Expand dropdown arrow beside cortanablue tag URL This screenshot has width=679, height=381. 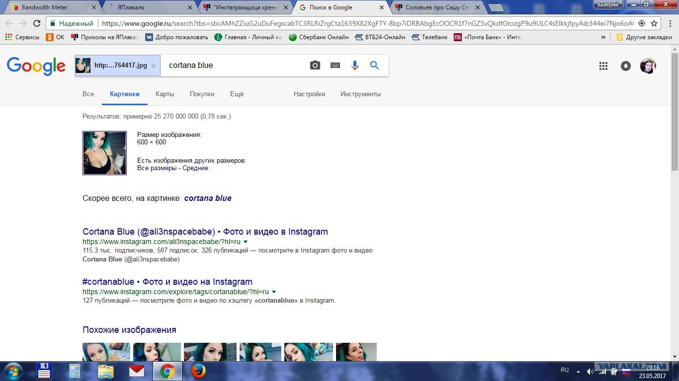tap(274, 292)
